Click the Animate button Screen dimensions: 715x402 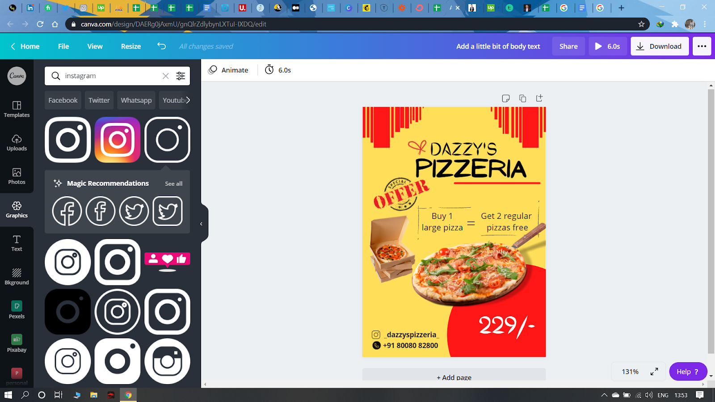(228, 70)
